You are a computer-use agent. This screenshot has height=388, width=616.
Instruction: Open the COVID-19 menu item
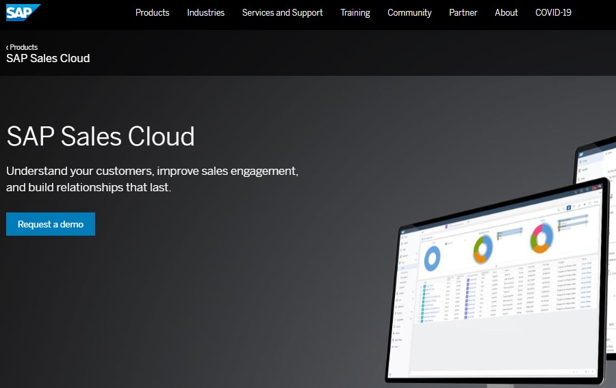(x=553, y=12)
